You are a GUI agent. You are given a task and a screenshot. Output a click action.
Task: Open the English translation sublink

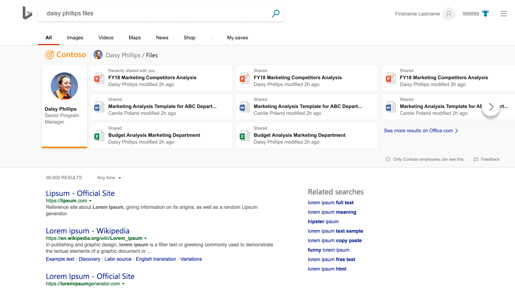click(x=156, y=259)
